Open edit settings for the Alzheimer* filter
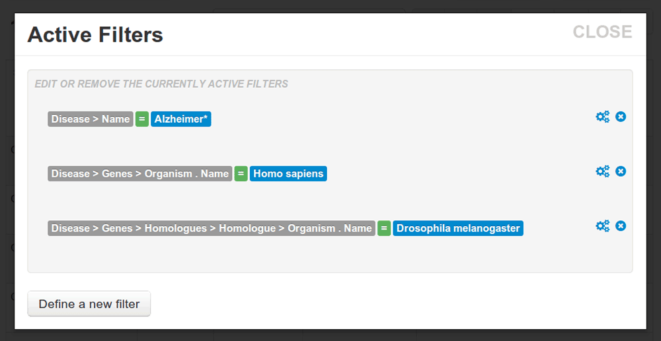The width and height of the screenshot is (661, 341). (602, 117)
